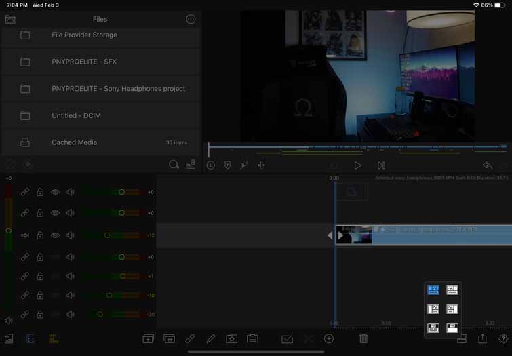Mute the third track speaker icon
This screenshot has width=512, height=356.
[x=71, y=235]
